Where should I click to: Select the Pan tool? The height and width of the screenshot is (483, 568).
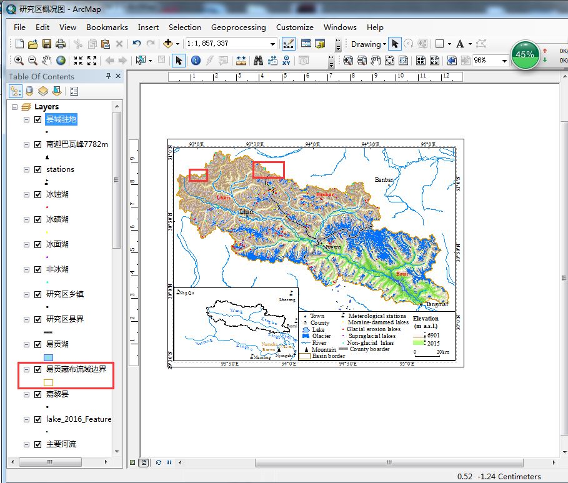coord(46,61)
